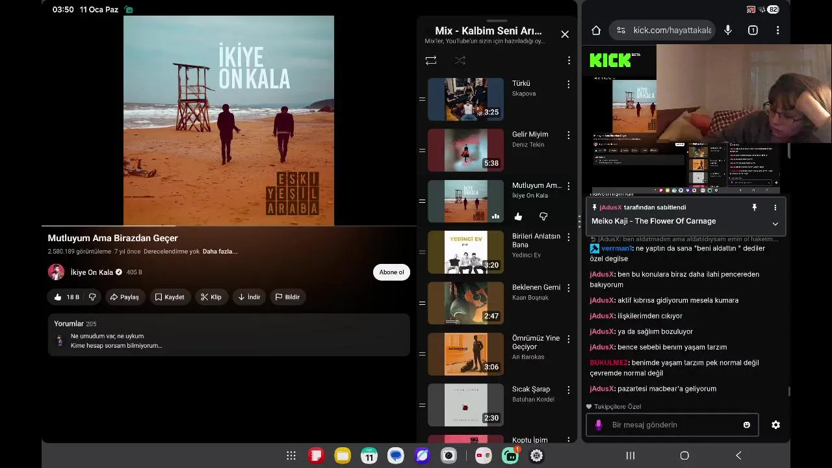Screen dimensions: 832x468
Task: Open site info icon in address bar
Action: [x=621, y=31]
